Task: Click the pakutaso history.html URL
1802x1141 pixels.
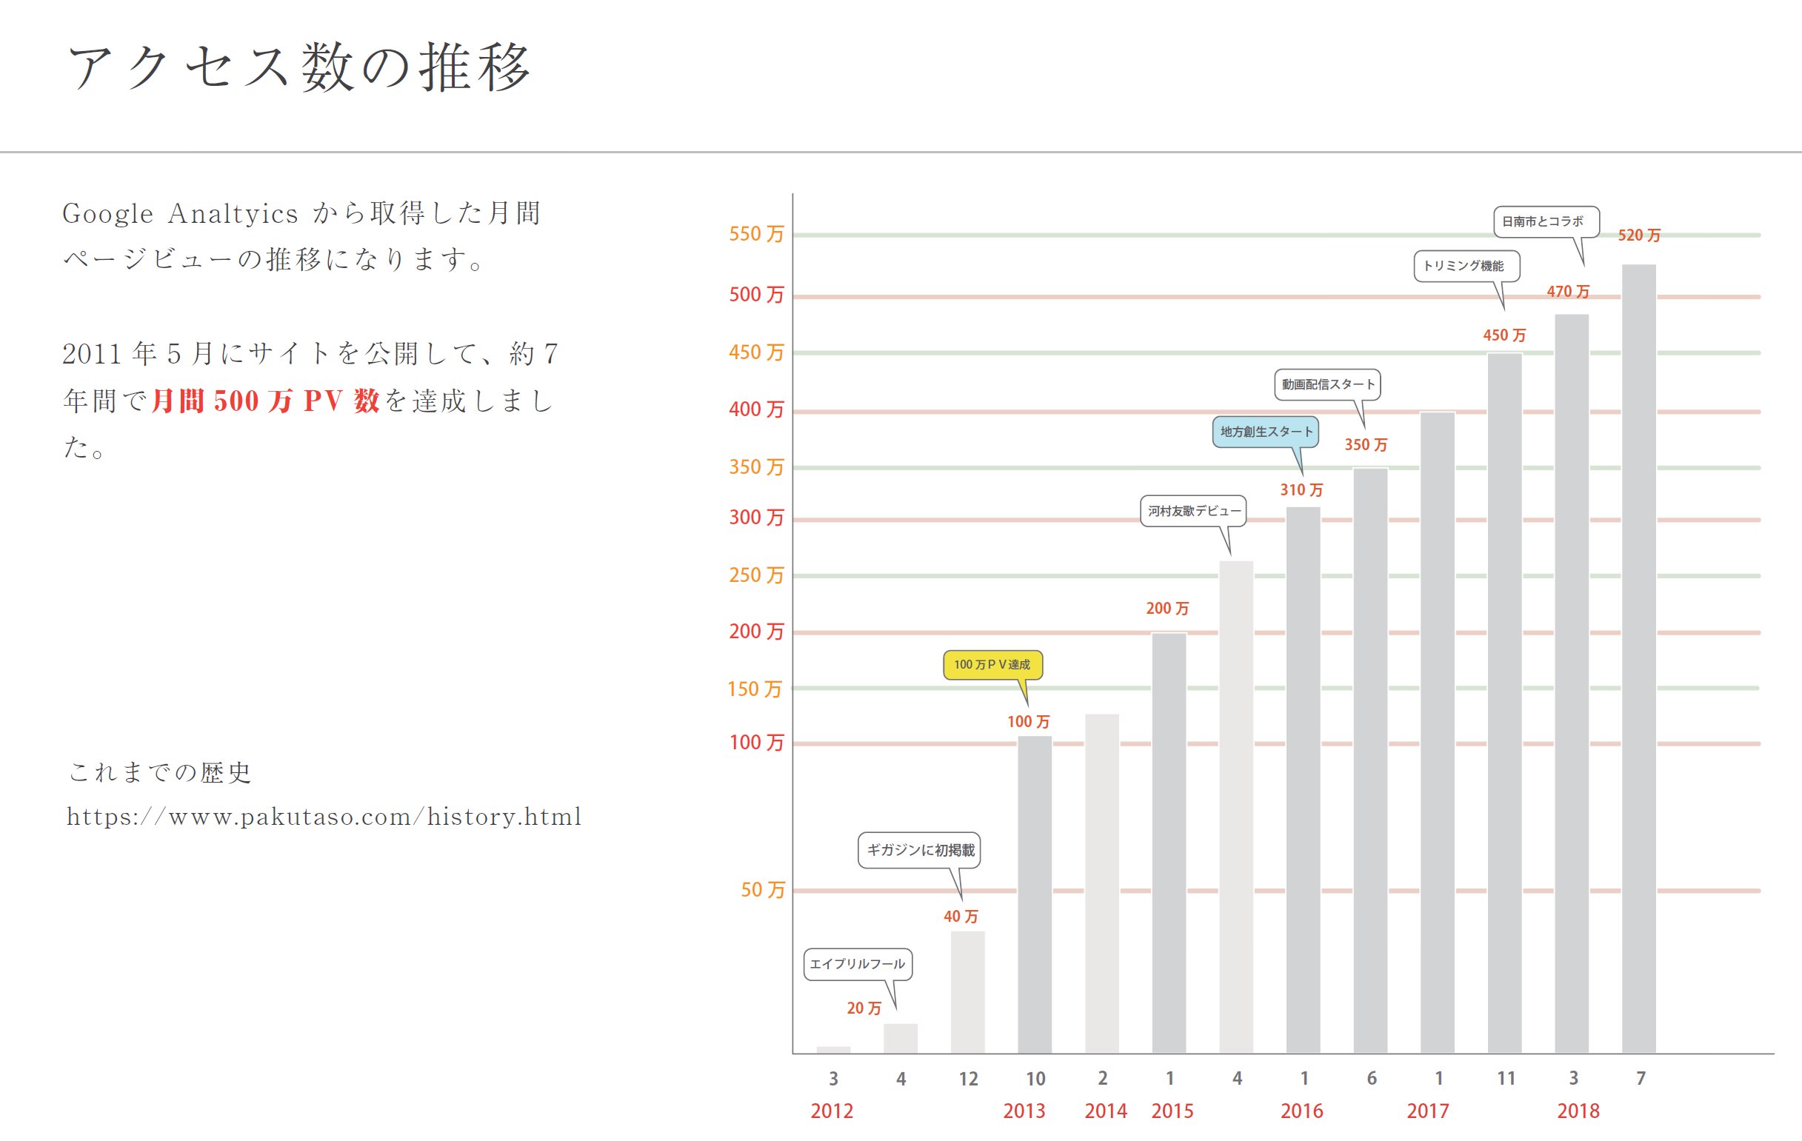Action: click(x=324, y=816)
